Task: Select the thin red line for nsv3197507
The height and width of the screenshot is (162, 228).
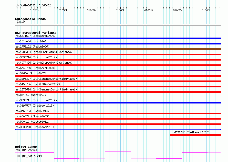Action: 118,108
